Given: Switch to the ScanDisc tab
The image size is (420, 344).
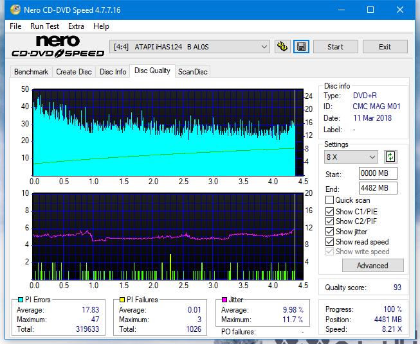Looking at the screenshot, I should tap(192, 72).
